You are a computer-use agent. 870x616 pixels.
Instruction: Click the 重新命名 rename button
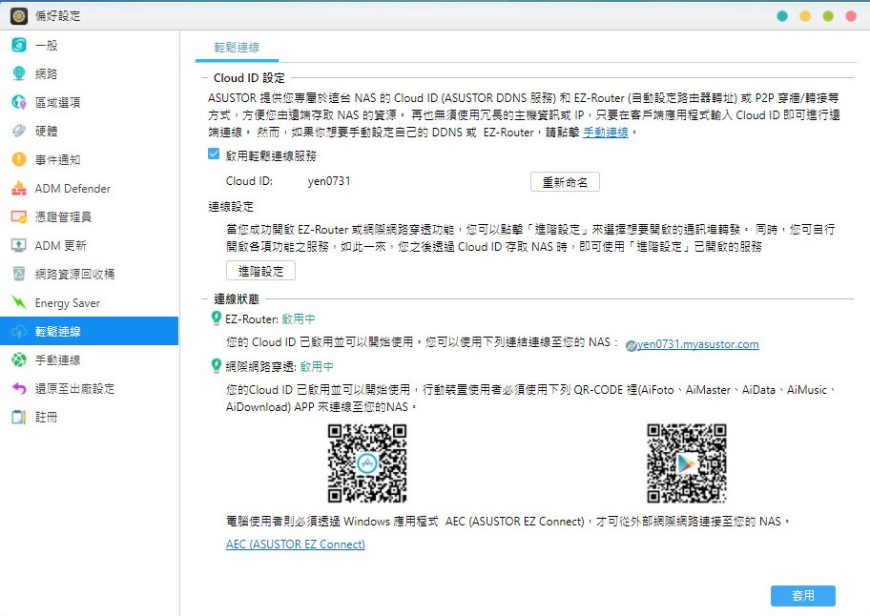coord(565,182)
